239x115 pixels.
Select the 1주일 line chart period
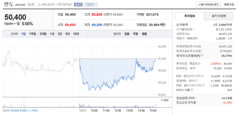(x=32, y=34)
